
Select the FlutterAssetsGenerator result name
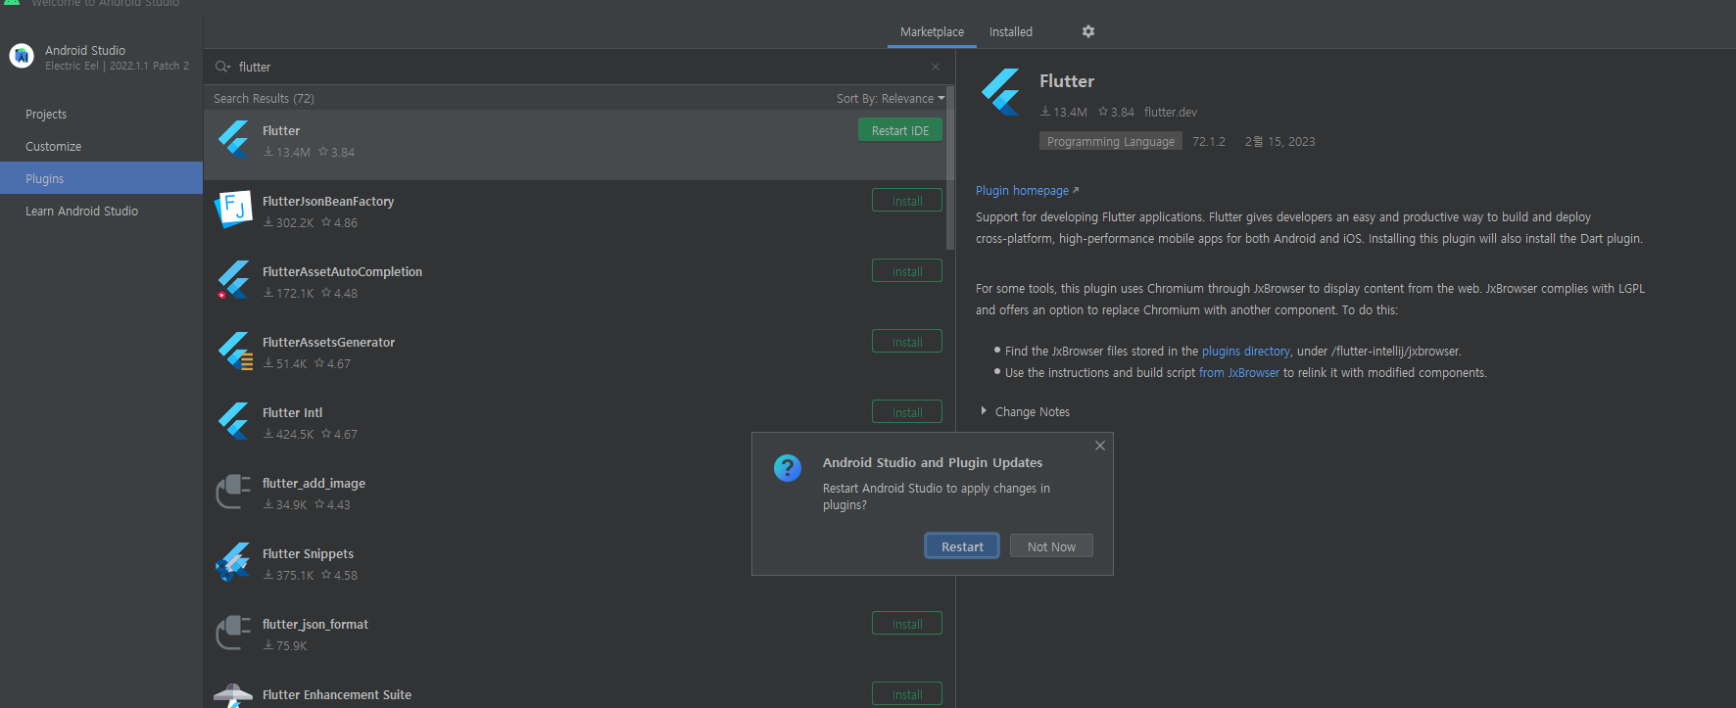tap(328, 342)
